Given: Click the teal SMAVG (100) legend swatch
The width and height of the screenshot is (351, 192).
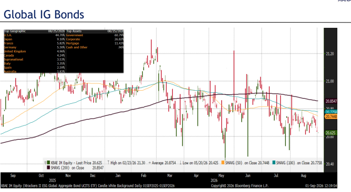Looking at the screenshot, I should click(x=274, y=163).
